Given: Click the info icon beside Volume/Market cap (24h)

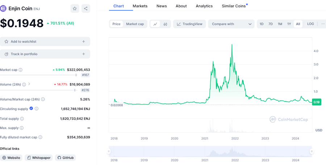Looking at the screenshot, I should tap(43, 100).
